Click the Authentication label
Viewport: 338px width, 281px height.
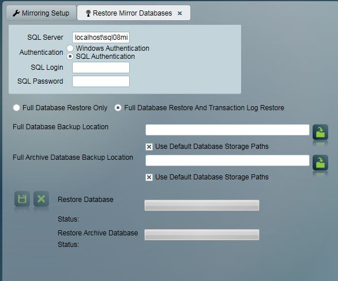pos(41,52)
